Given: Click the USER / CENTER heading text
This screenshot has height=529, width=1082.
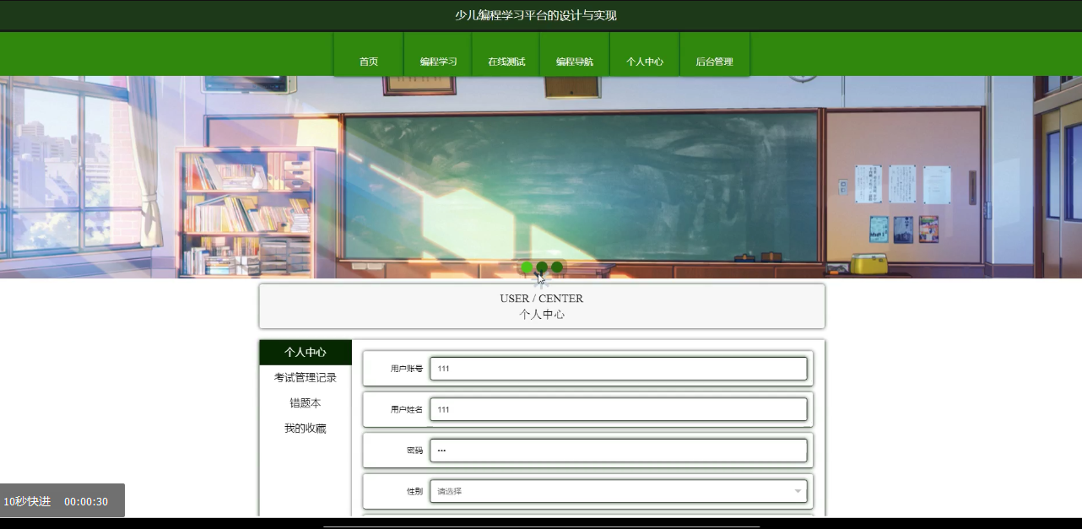Looking at the screenshot, I should coord(541,299).
